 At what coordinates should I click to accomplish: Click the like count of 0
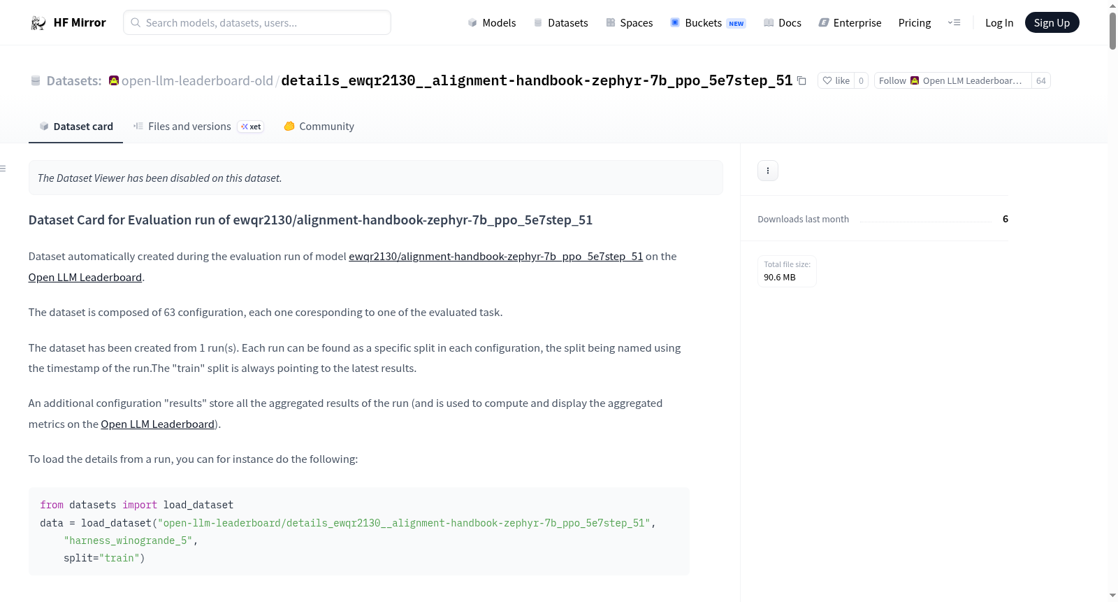861,81
